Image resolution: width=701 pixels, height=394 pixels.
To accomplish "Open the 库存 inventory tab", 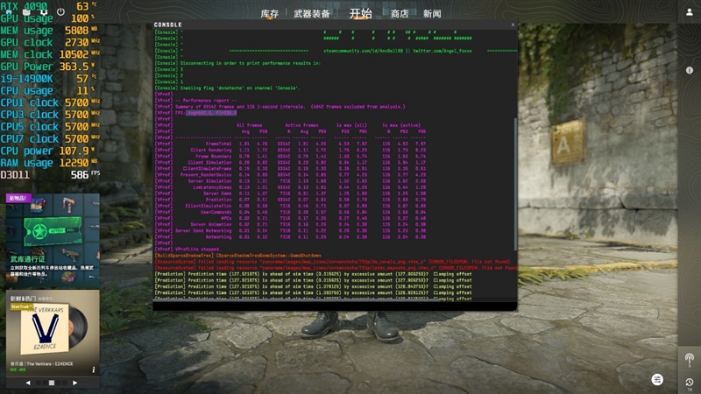I will [270, 14].
